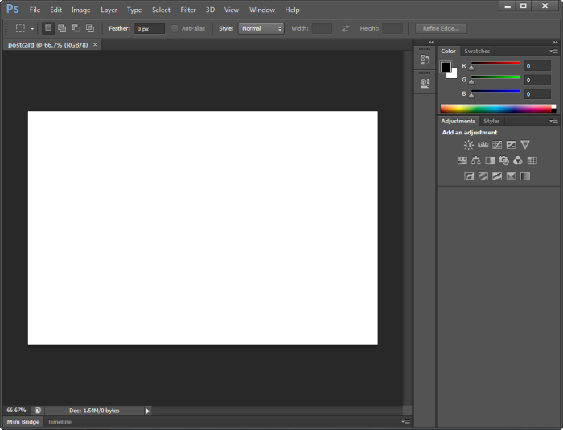Choose Subtract from selection mode
Image resolution: width=563 pixels, height=430 pixels.
(76, 28)
